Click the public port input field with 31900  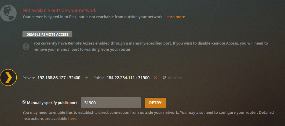[111, 103]
